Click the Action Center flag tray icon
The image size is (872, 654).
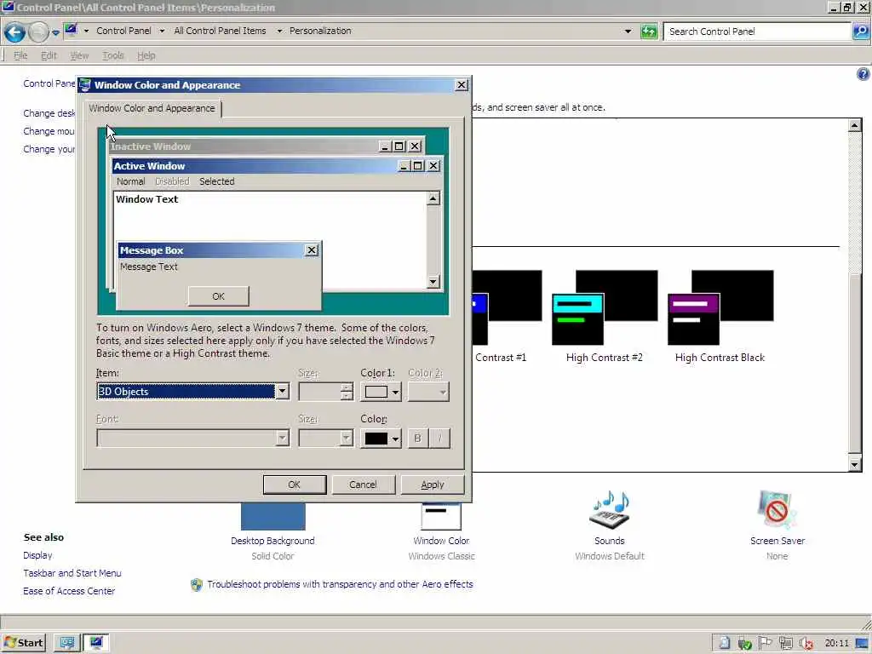click(x=766, y=644)
